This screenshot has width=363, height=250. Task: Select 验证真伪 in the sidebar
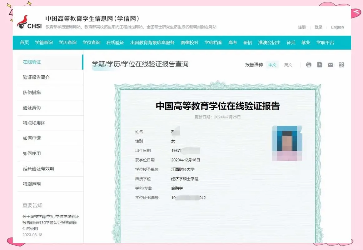click(x=50, y=108)
